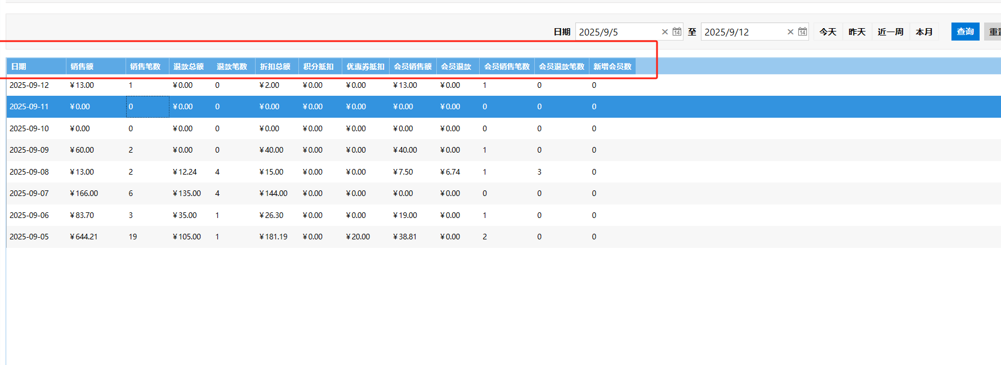Click the ¥166.00 sales cell
The image size is (1001, 365).
click(x=84, y=194)
